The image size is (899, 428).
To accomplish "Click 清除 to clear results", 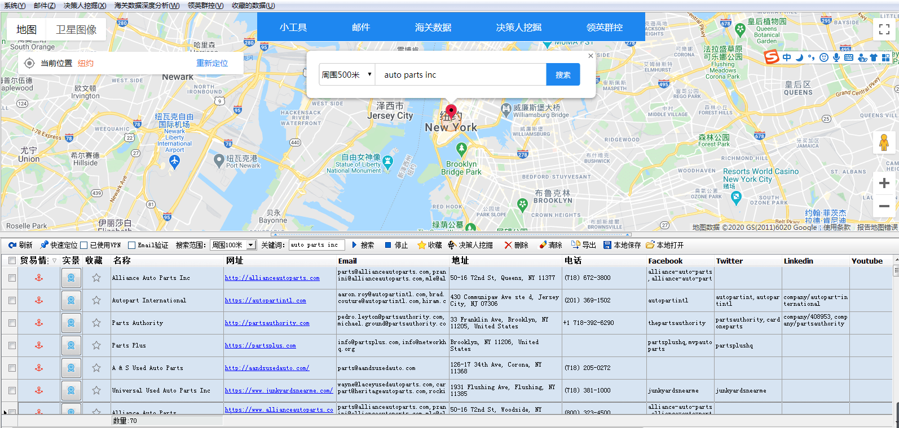I will 550,245.
